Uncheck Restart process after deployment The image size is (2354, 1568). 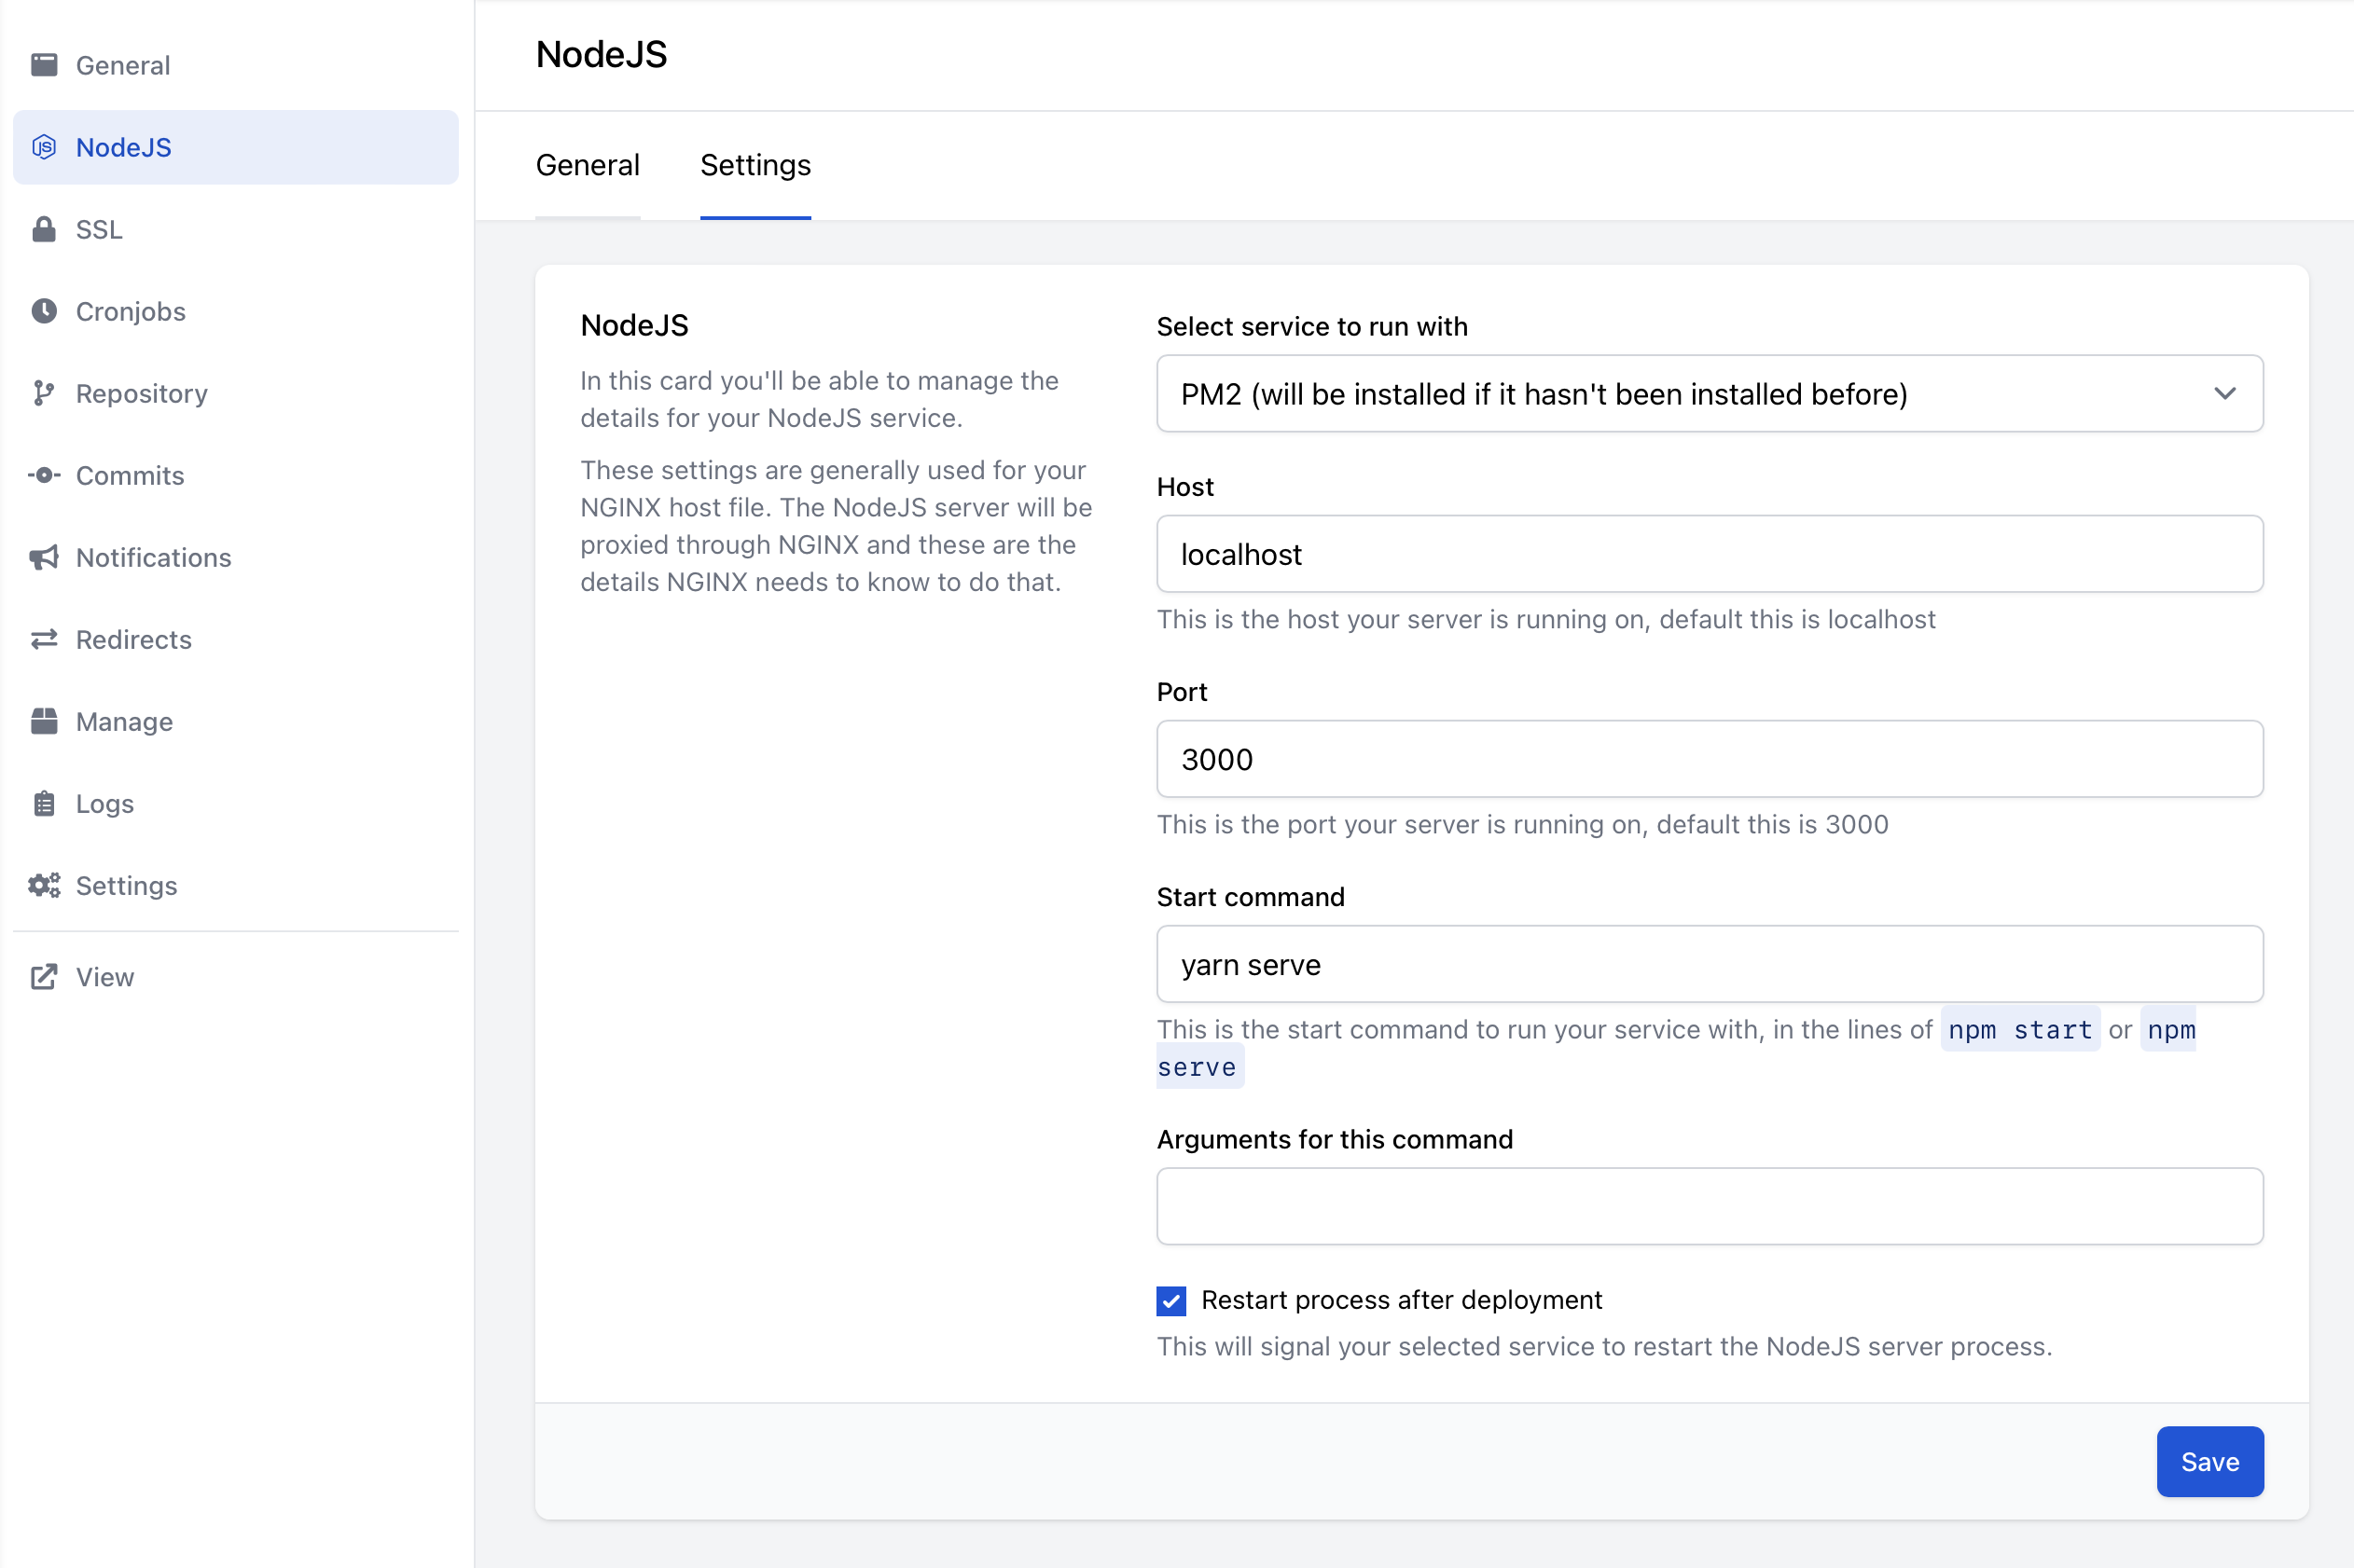point(1170,1300)
